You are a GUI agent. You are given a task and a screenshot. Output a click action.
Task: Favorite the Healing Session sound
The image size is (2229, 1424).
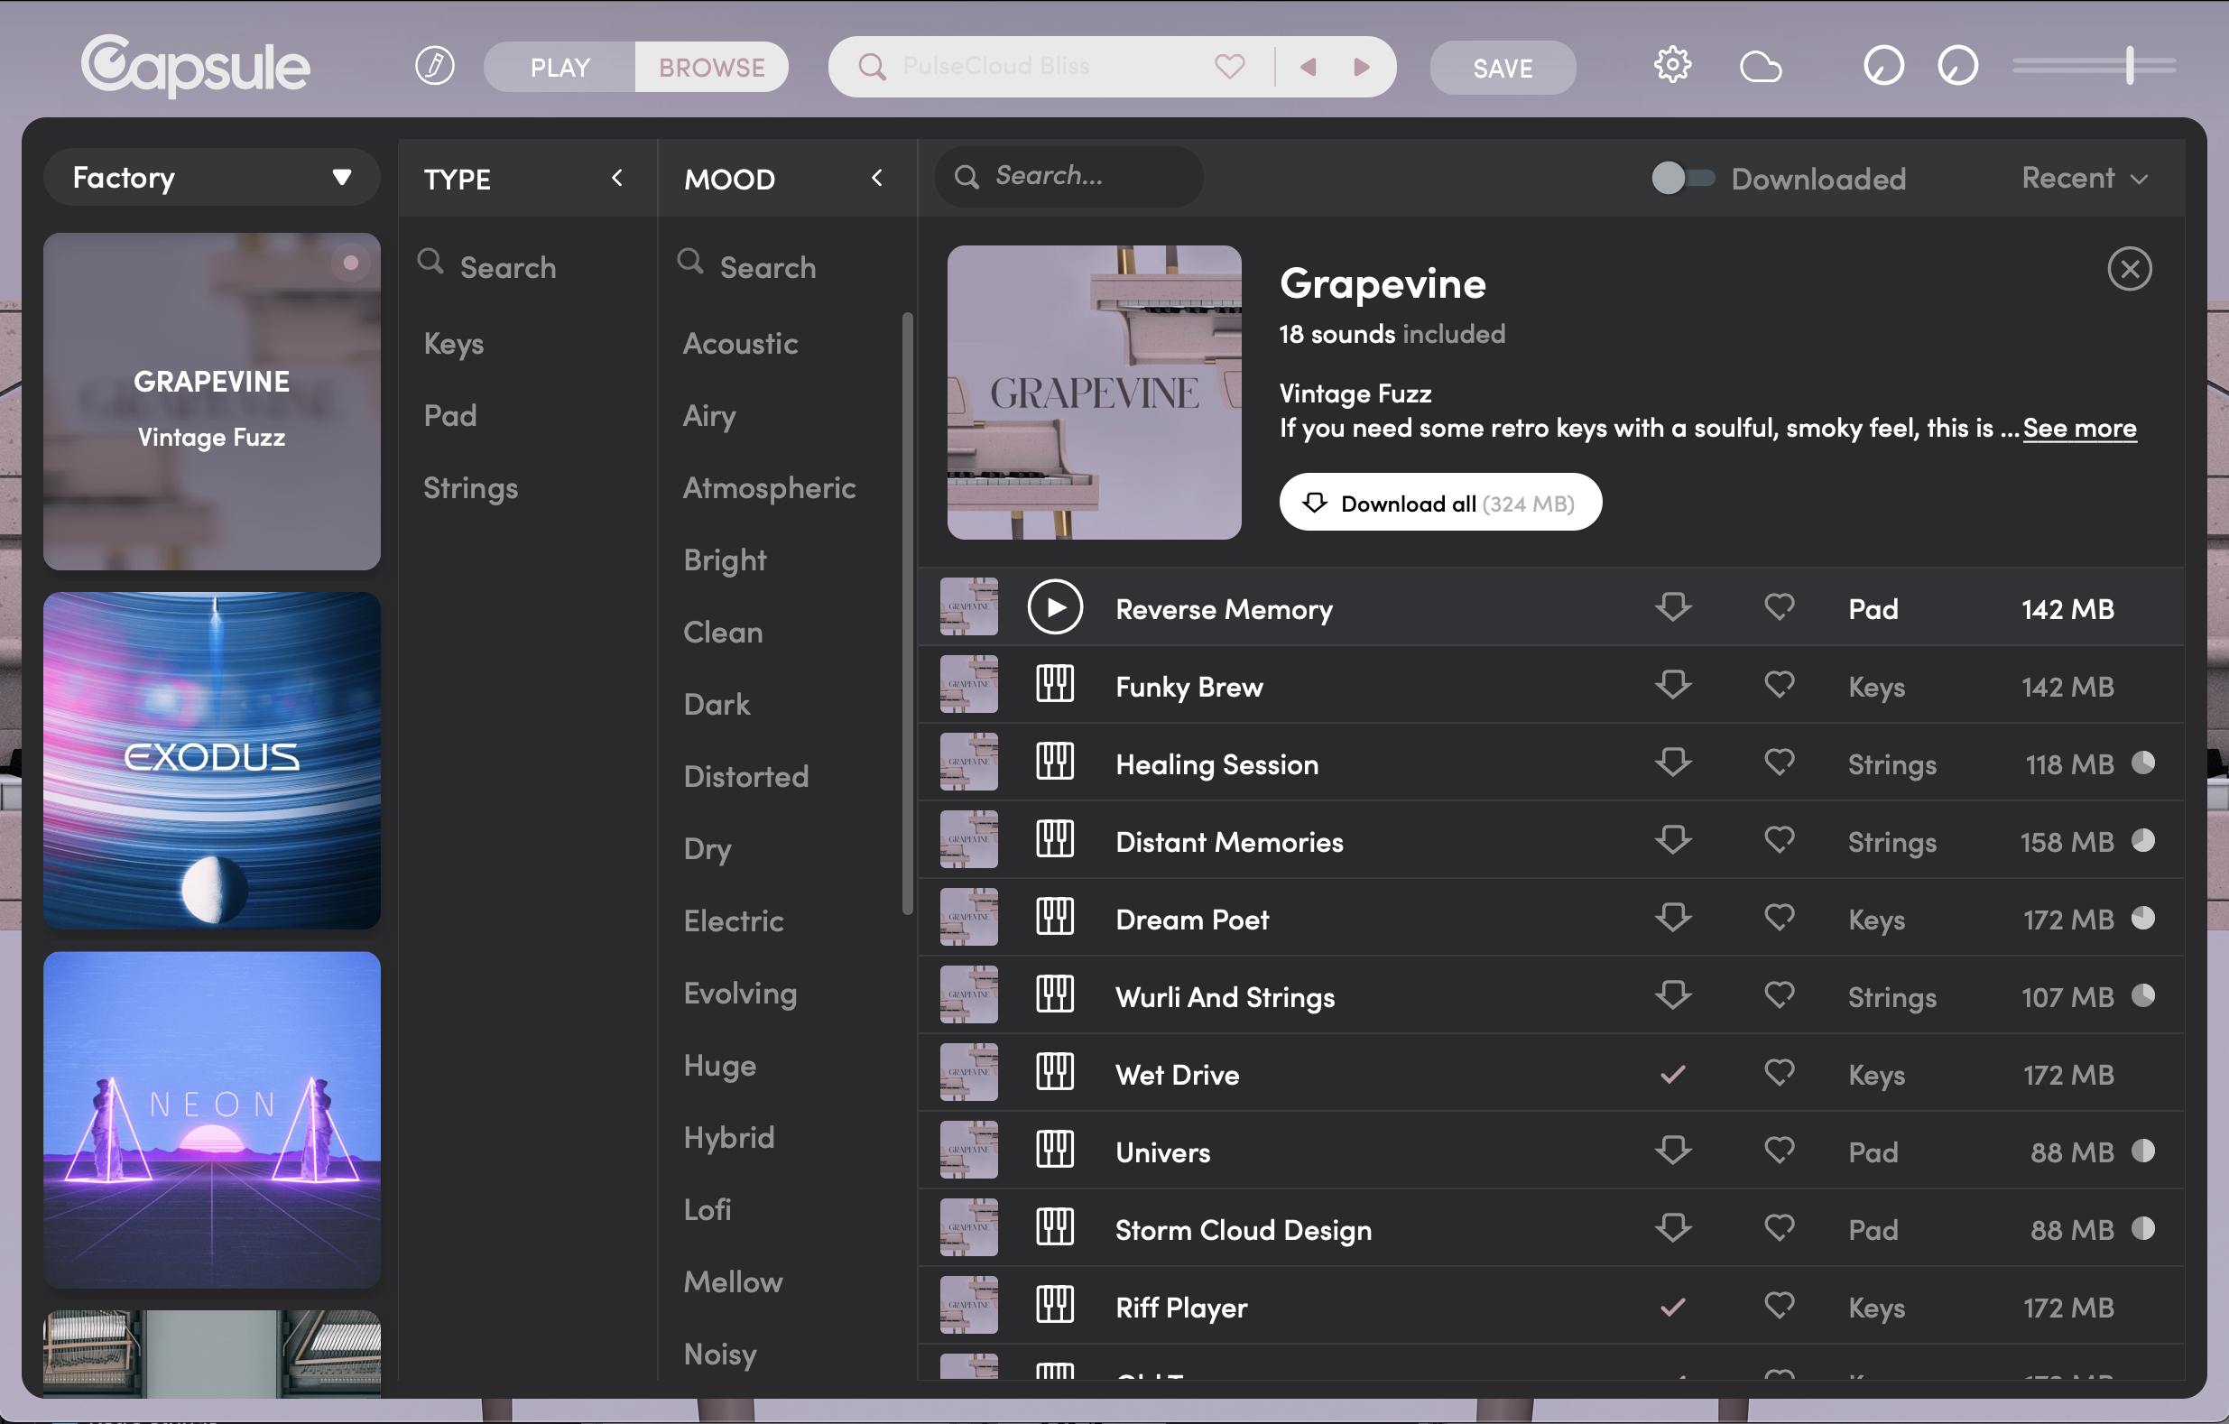[1778, 763]
